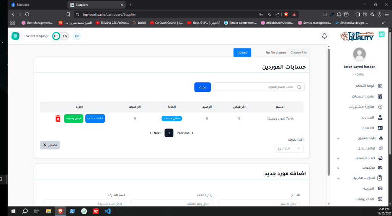Open browser hamburger menu
Viewport: 392px width, 216px height.
(x=387, y=15)
